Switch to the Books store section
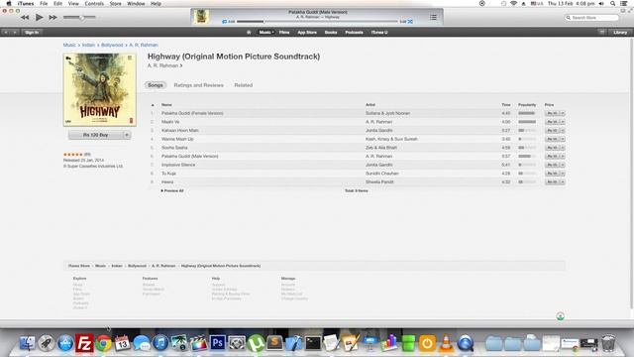The height and width of the screenshot is (357, 634). 331,32
